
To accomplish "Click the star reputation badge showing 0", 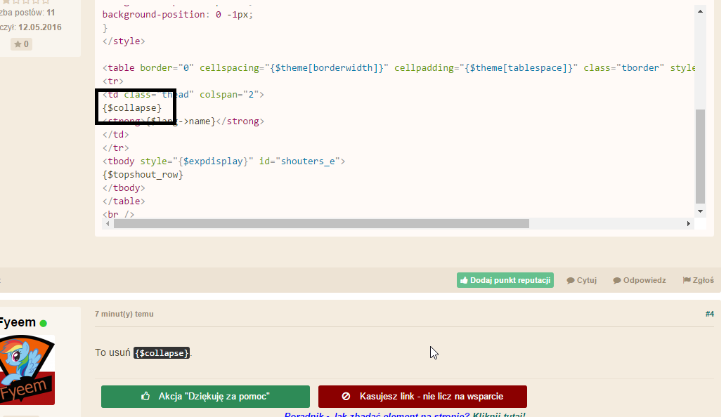I will point(21,44).
